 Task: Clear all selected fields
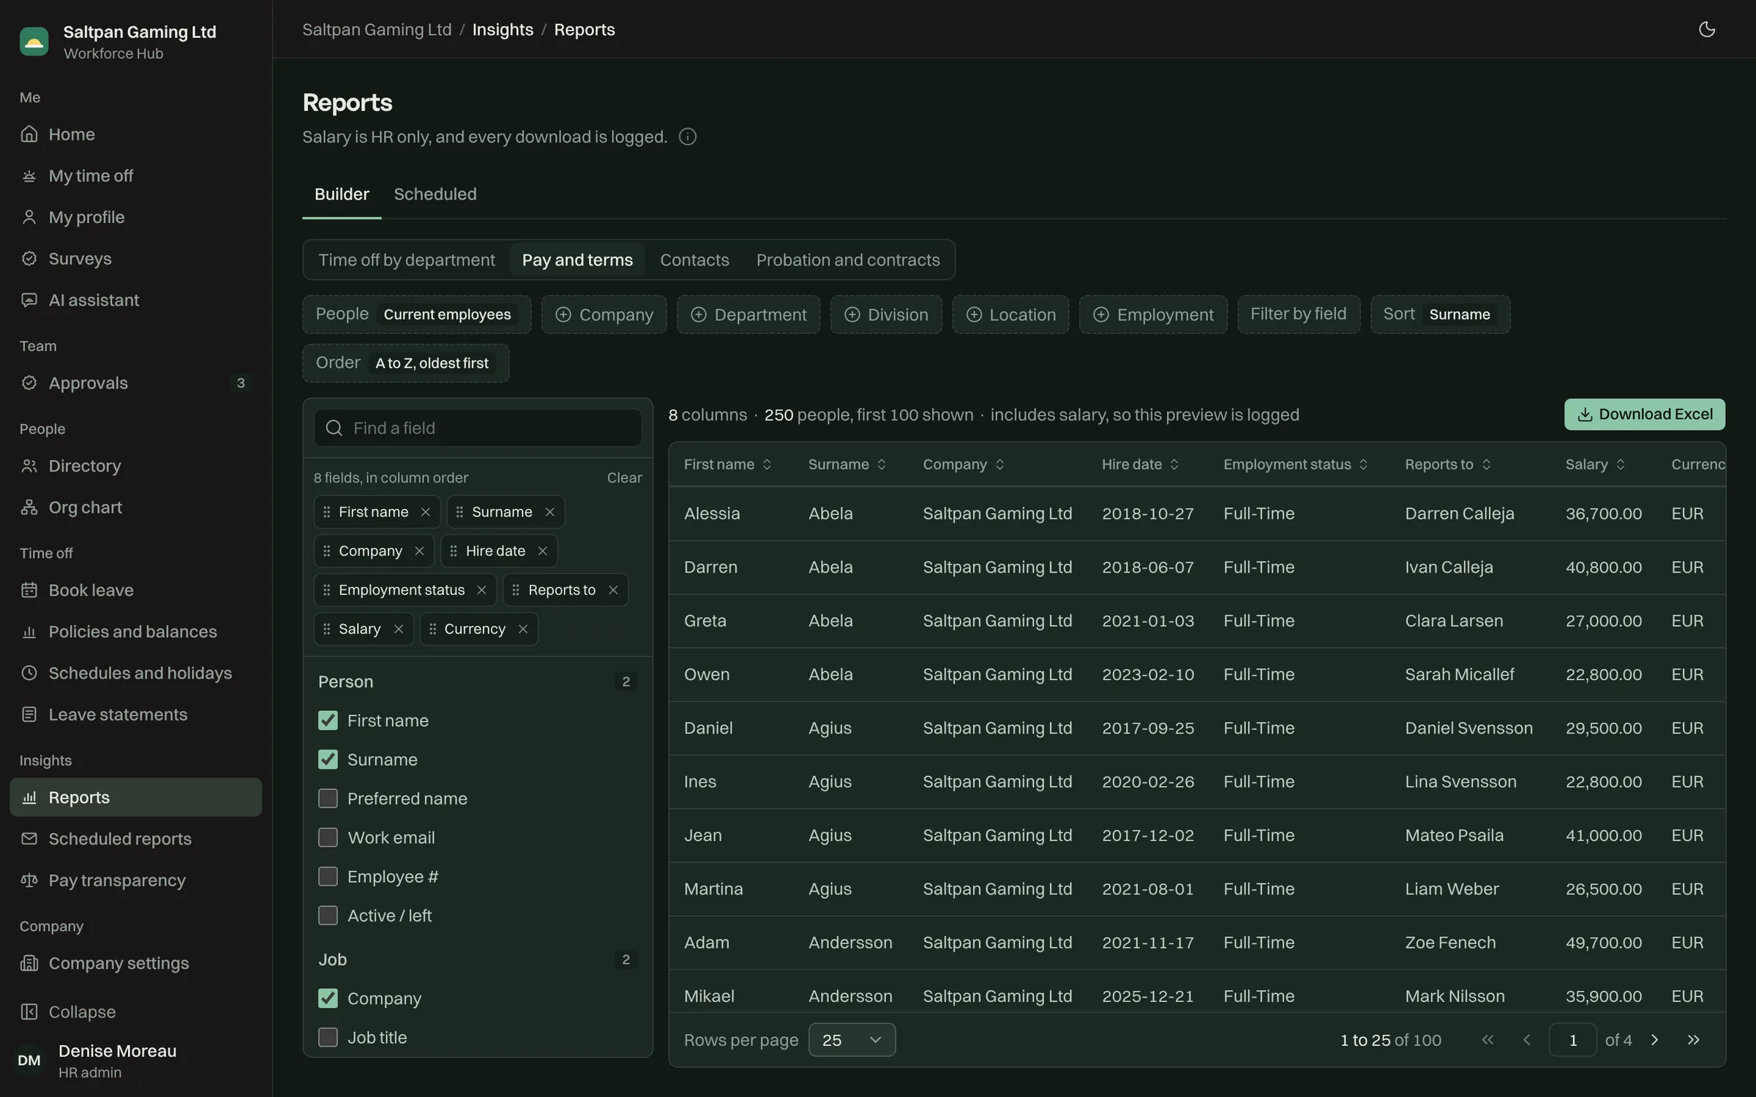coord(624,478)
